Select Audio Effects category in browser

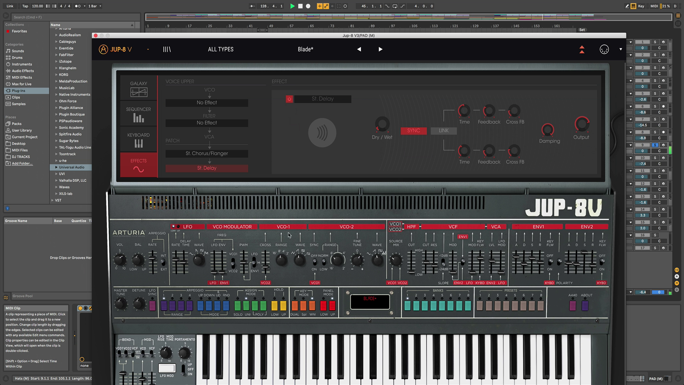pyautogui.click(x=23, y=71)
